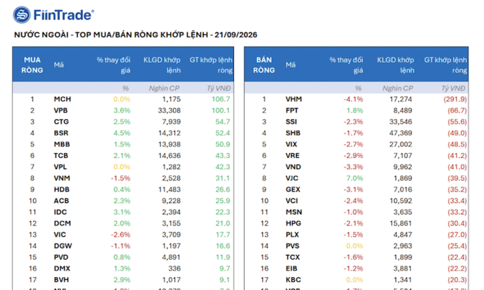The width and height of the screenshot is (484, 290).
Task: Select the BÁN RÒNG column header
Action: (x=264, y=65)
